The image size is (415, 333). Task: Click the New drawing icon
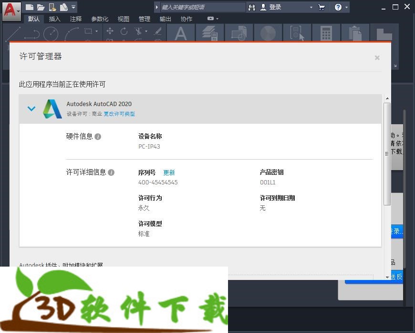[30, 7]
